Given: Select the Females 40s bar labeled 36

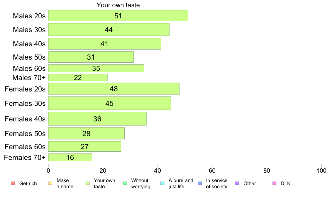Looking at the screenshot, I should coord(97,119).
